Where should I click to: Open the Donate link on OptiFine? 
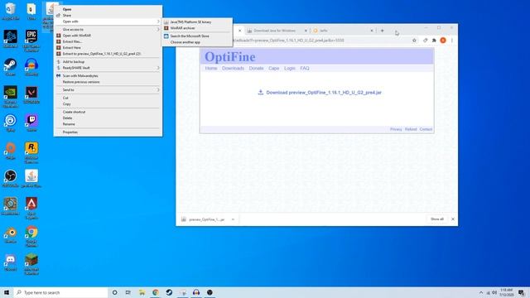click(x=256, y=68)
